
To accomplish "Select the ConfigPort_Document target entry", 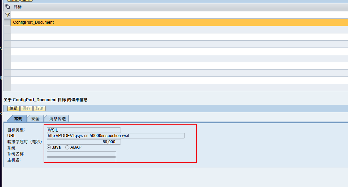I will click(33, 22).
